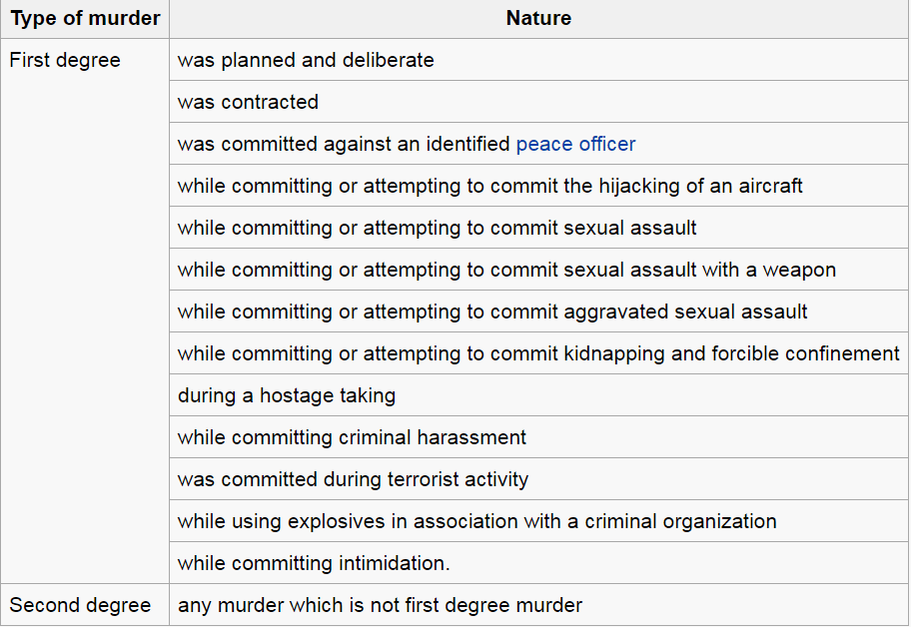Click the 'was planned and deliberate' row
911x627 pixels.
coord(306,60)
